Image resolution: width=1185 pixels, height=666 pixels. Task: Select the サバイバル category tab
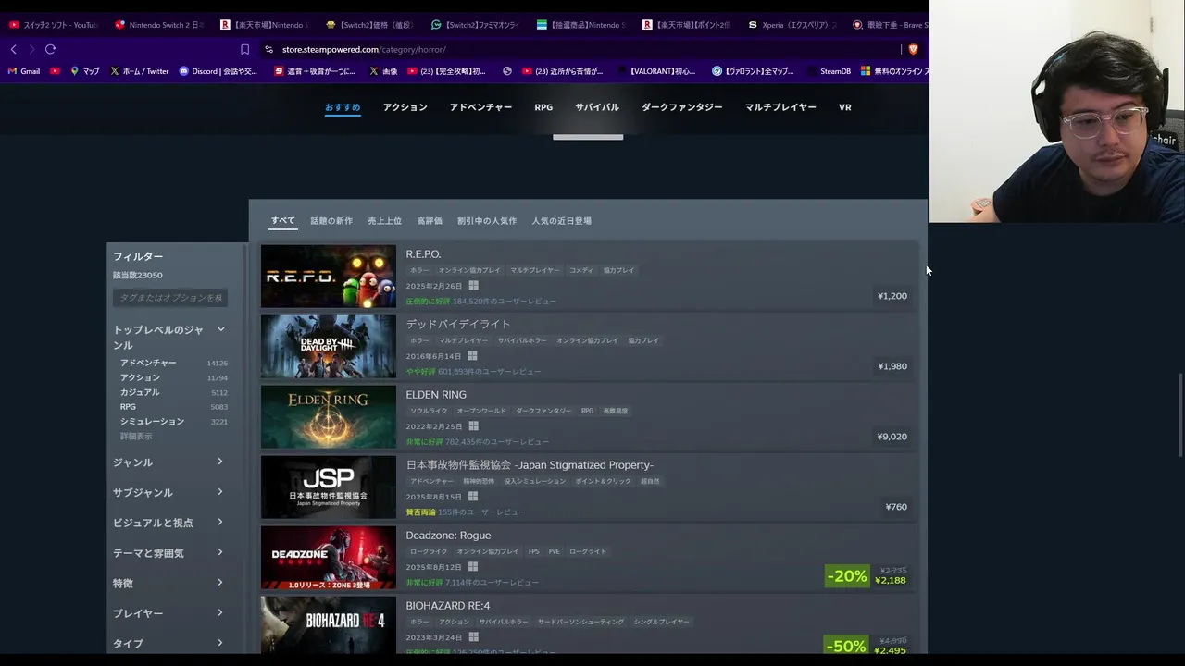[x=597, y=107]
